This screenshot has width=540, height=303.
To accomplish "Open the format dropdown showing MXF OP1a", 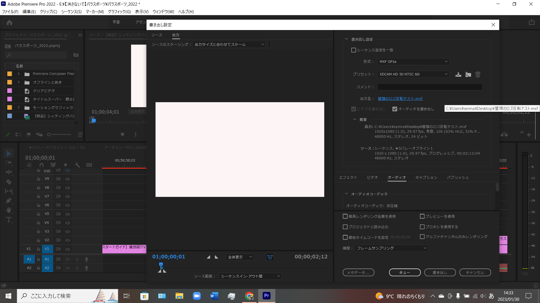I will click(x=413, y=62).
